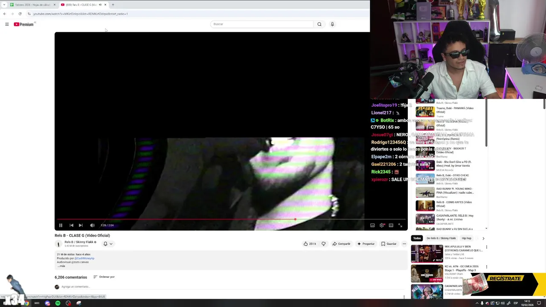Mute the video player volume
Screen dimensions: 546x307
(92, 225)
